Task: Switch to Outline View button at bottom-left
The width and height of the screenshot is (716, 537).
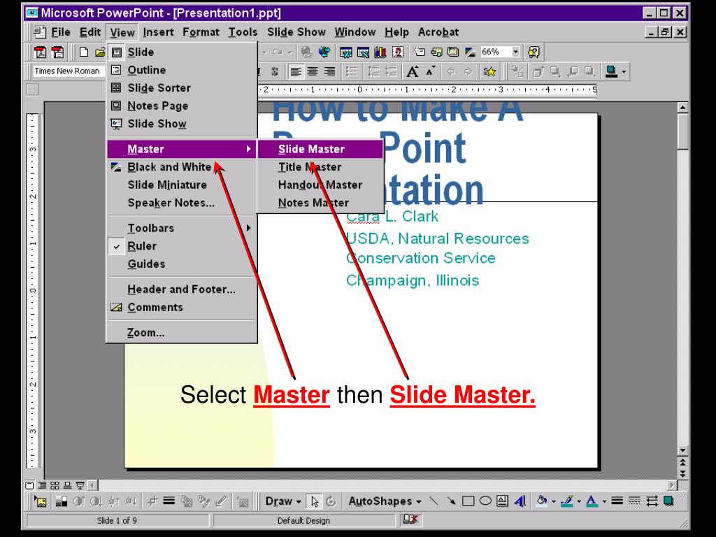Action: (x=43, y=485)
